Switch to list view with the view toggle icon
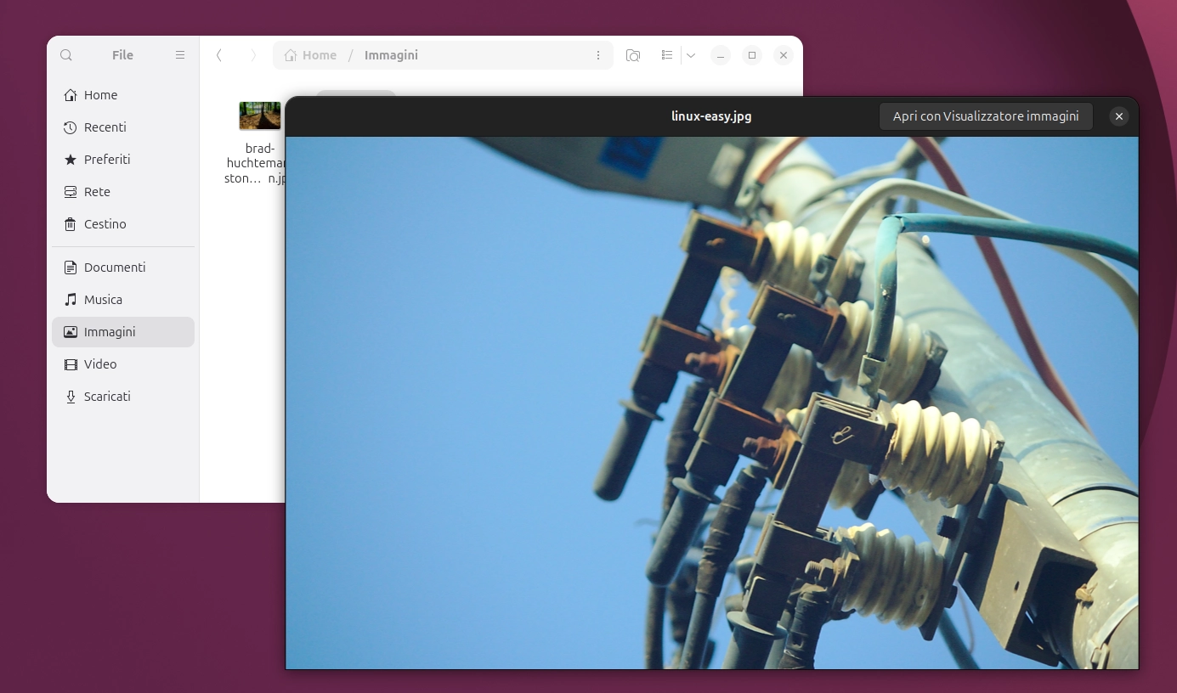 tap(667, 55)
